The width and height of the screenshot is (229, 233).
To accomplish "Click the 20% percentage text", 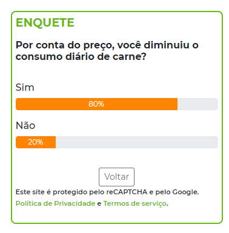I will pos(36,142).
